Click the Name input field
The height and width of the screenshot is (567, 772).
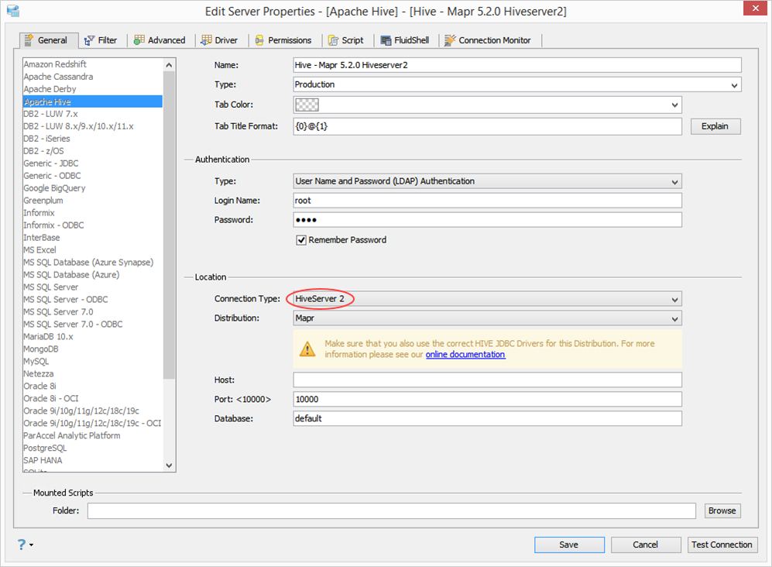click(x=517, y=65)
